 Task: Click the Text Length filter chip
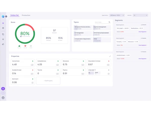coord(123,28)
